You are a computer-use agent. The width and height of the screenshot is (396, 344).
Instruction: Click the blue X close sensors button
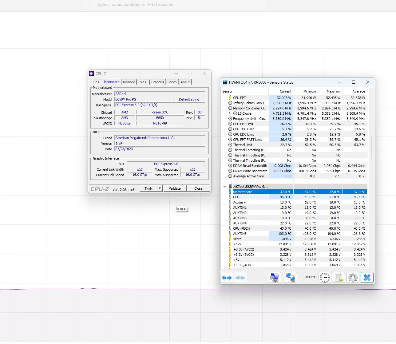[367, 278]
